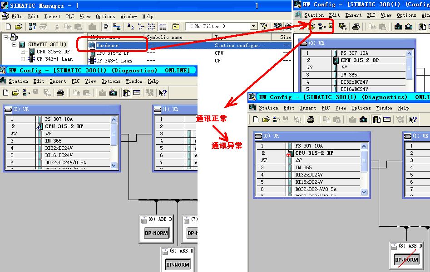Click Open icon in SIMATIC Manager toolbar
The width and height of the screenshot is (430, 272).
point(18,27)
